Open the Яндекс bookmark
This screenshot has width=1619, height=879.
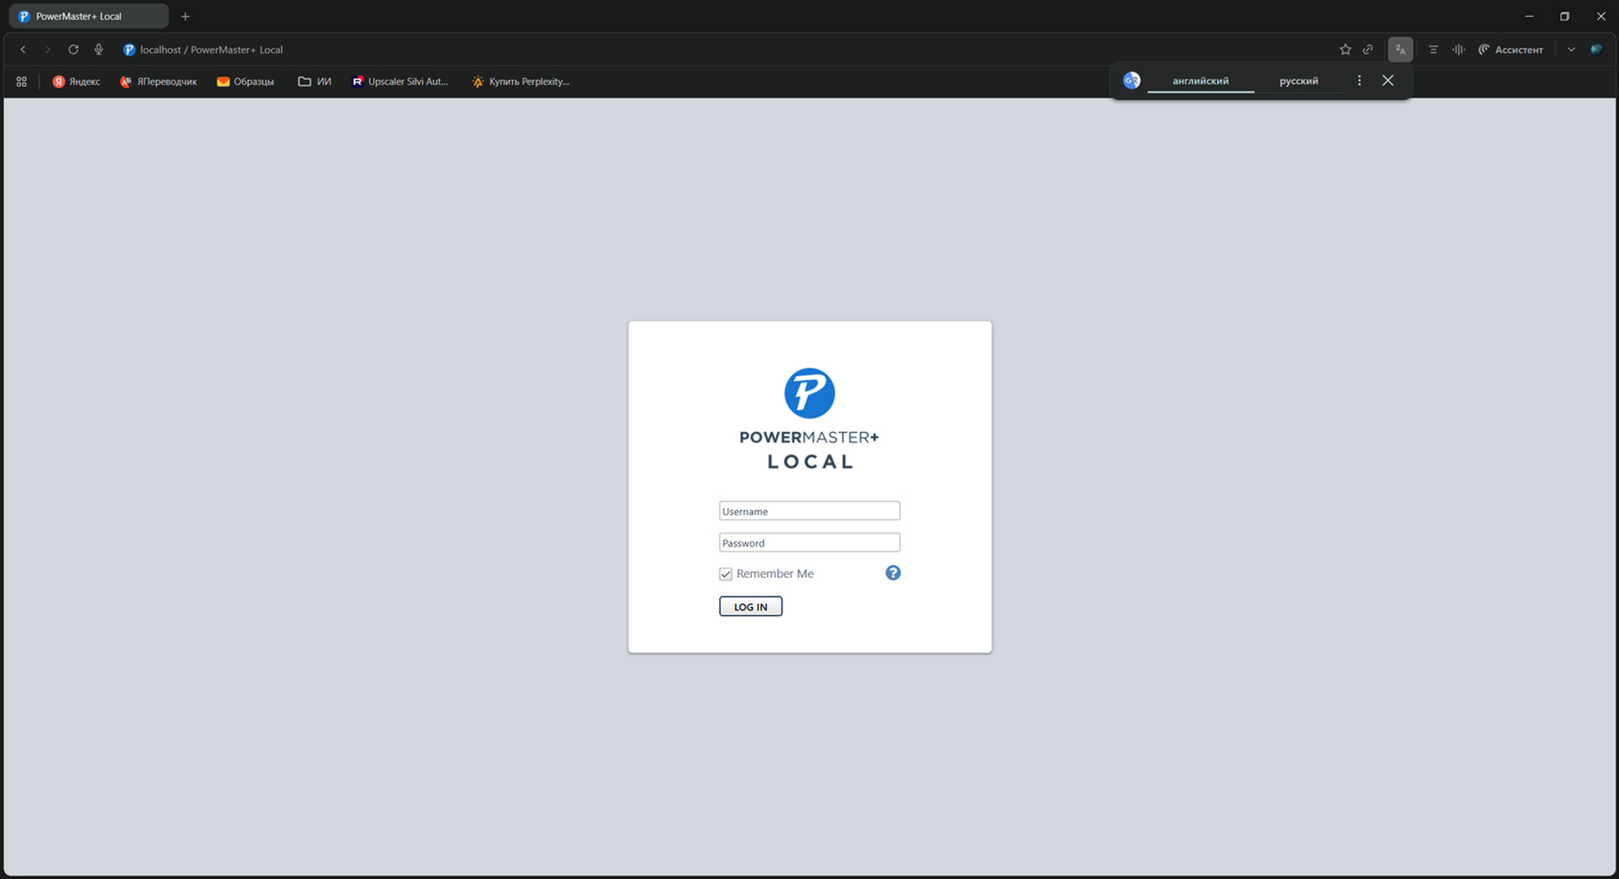77,81
